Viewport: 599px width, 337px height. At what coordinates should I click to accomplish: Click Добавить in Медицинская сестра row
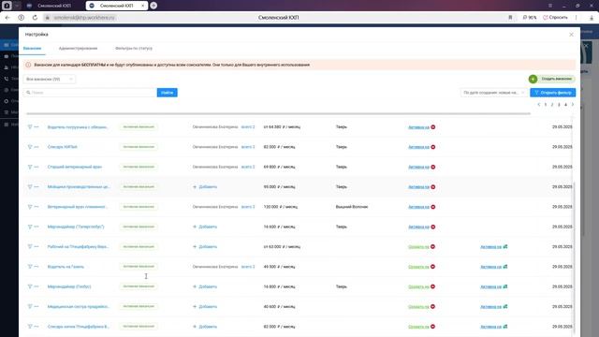click(x=205, y=306)
